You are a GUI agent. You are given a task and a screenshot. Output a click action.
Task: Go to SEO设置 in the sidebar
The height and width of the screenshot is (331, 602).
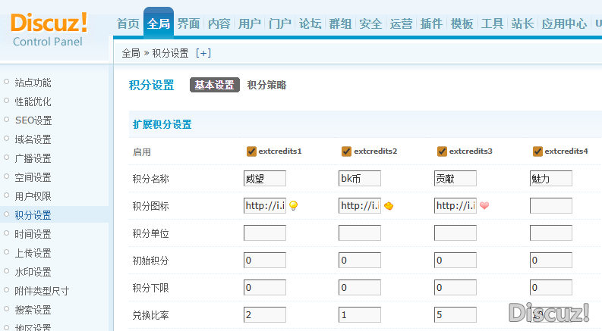33,120
